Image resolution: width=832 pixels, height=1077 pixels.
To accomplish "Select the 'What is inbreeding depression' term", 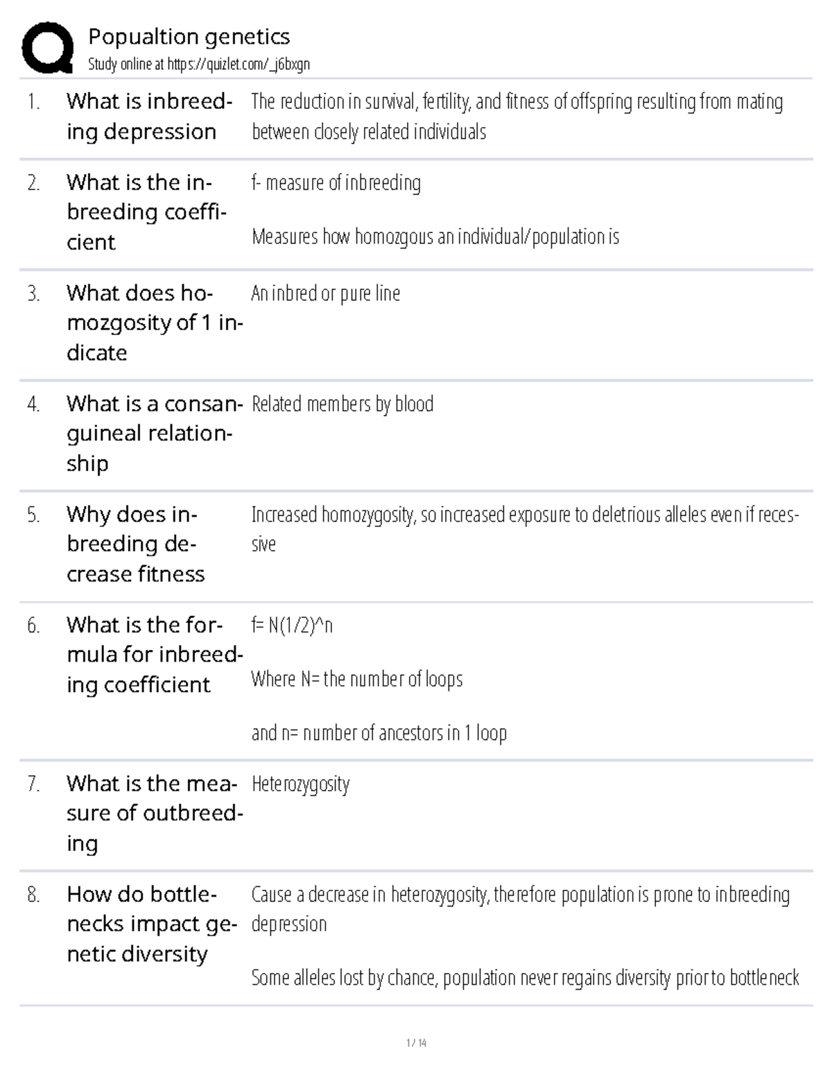I will pyautogui.click(x=148, y=117).
